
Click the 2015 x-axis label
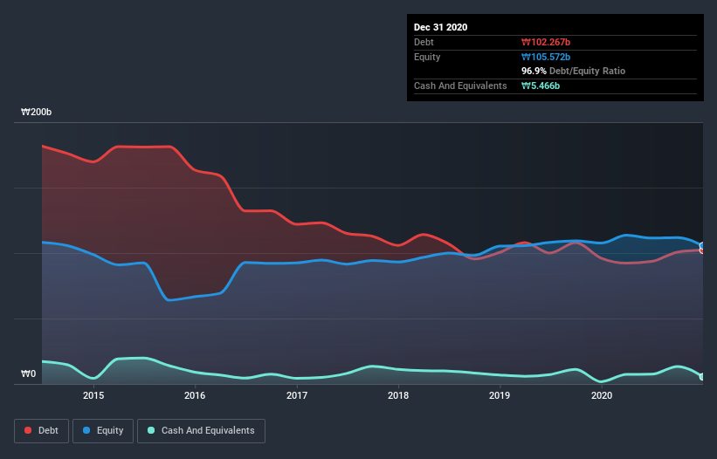[93, 395]
